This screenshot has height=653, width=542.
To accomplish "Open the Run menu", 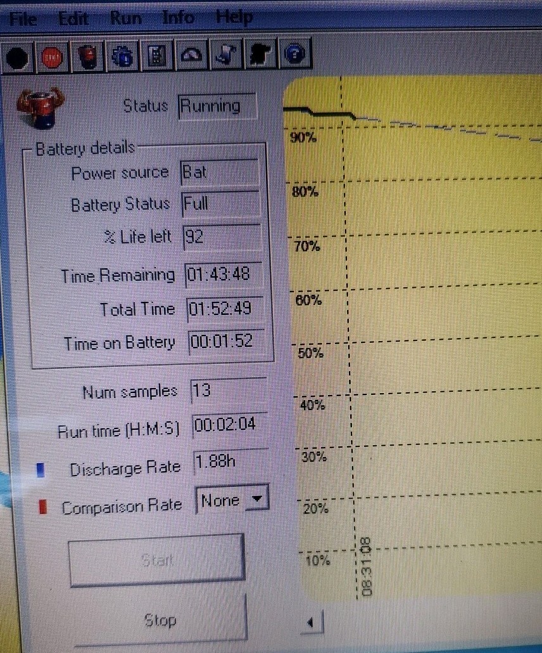I will point(125,18).
